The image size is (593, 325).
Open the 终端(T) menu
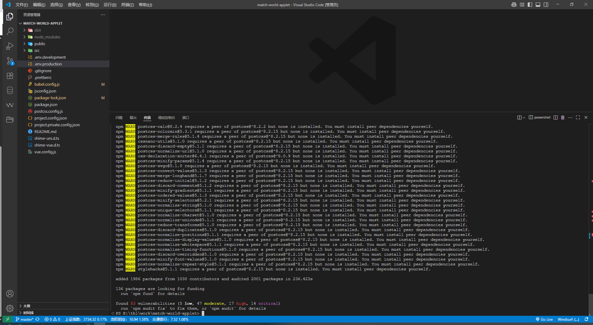point(127,5)
